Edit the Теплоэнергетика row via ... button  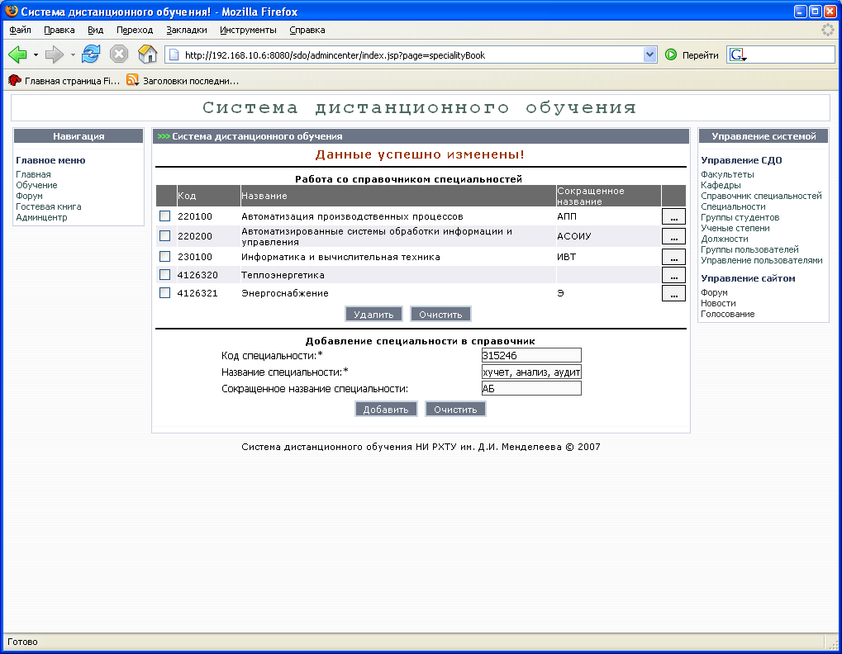[x=673, y=275]
